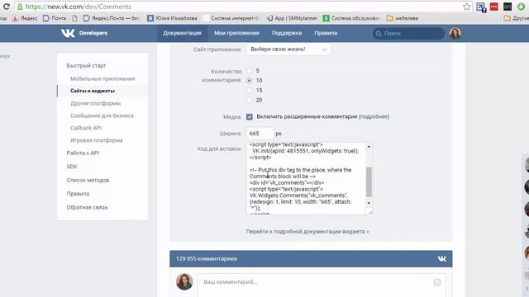Reload the page with refresh icon
529x297 pixels.
pos(6,7)
